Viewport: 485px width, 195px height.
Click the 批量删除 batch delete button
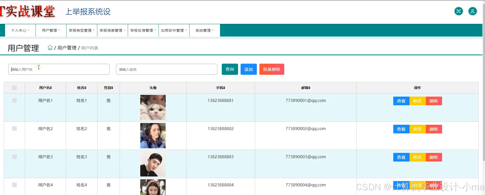[272, 69]
